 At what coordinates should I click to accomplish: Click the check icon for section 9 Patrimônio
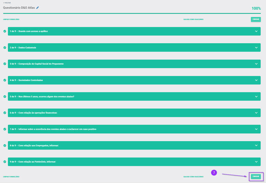tap(5, 162)
